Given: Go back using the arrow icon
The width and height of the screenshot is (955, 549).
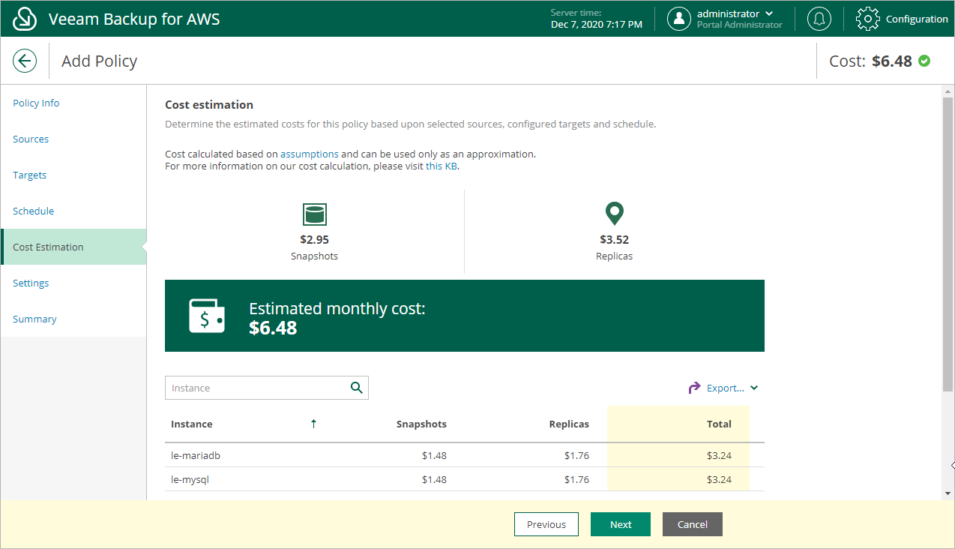Looking at the screenshot, I should (x=25, y=61).
